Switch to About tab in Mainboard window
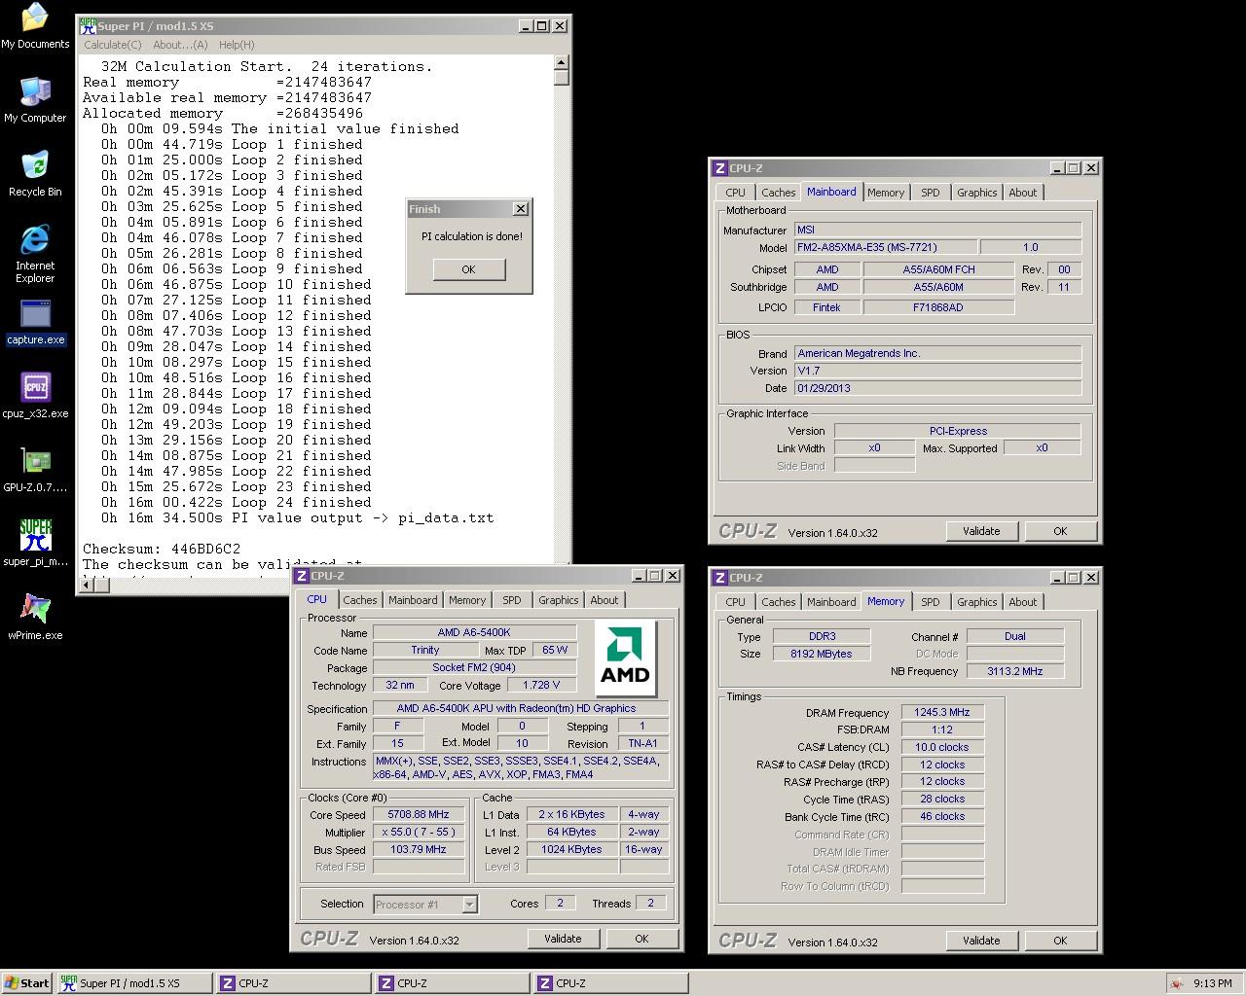This screenshot has height=996, width=1246. coord(1023,193)
